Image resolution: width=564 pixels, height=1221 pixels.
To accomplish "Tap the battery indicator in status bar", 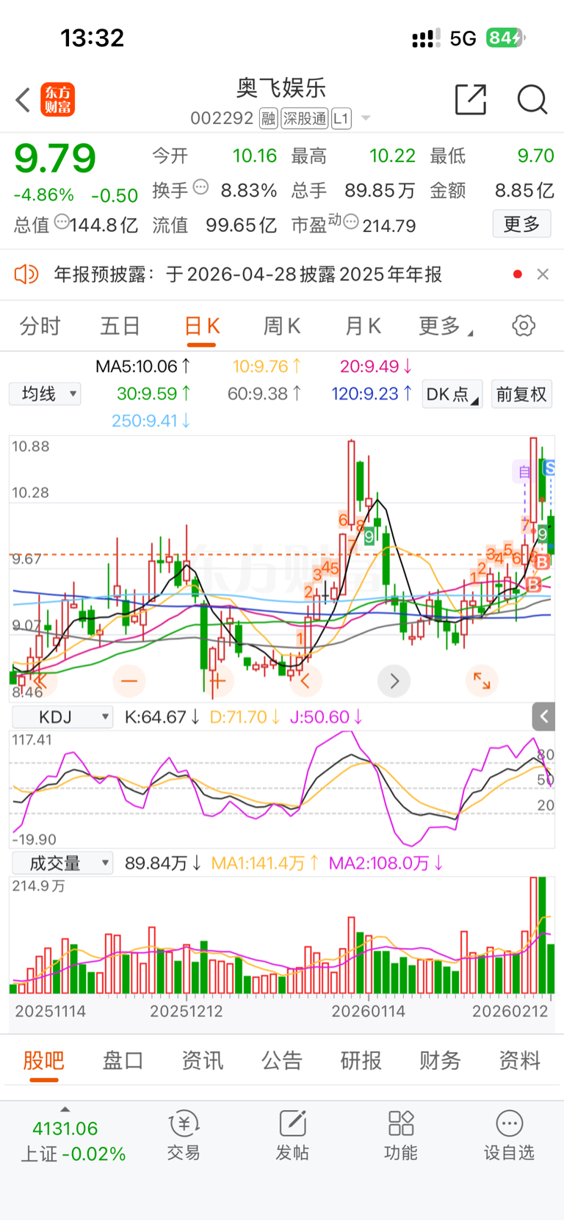I will tap(505, 37).
